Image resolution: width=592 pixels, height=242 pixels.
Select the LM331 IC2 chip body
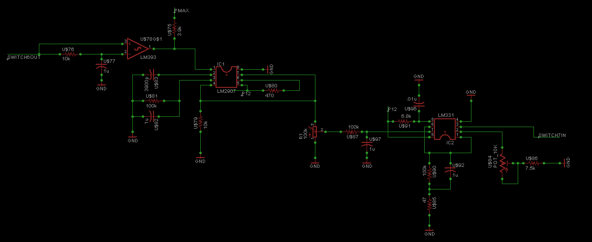(x=445, y=128)
